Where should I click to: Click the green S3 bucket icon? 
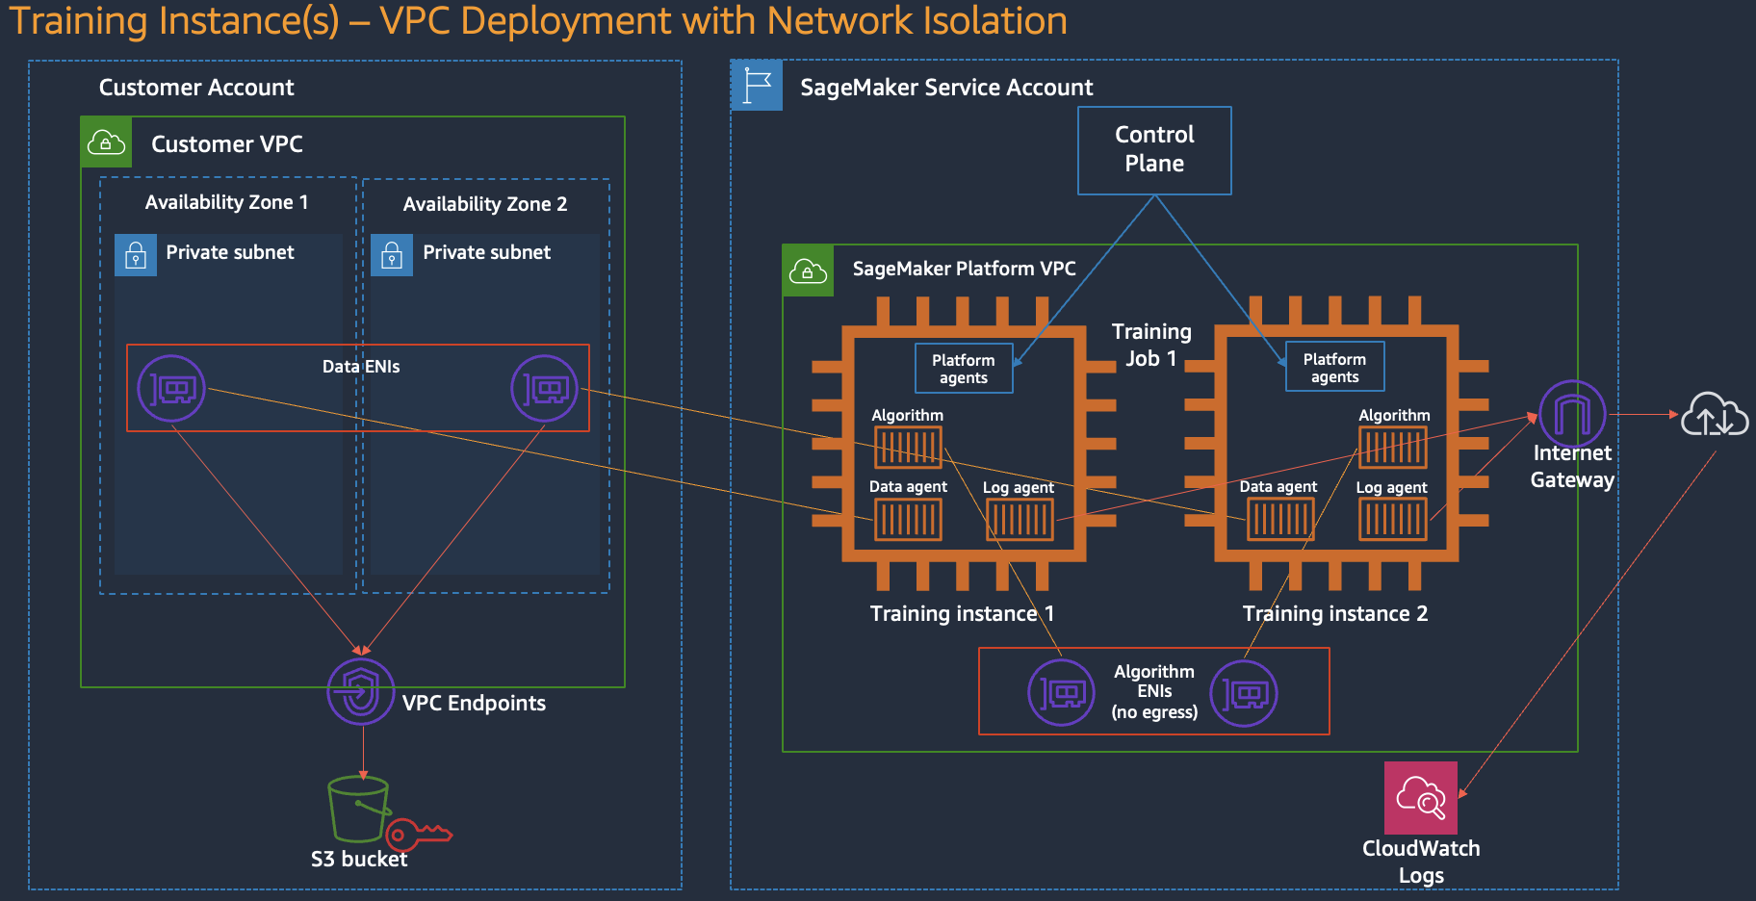(x=358, y=809)
